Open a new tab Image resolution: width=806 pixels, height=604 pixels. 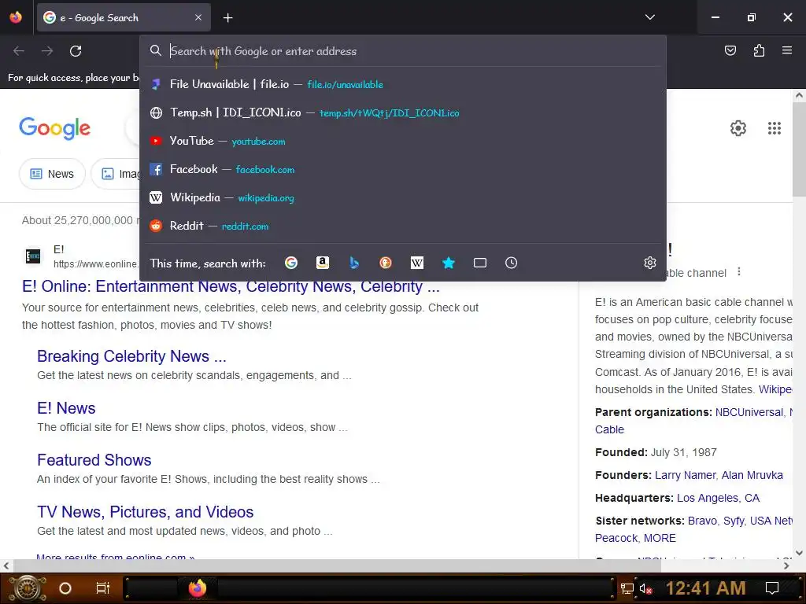click(x=227, y=18)
